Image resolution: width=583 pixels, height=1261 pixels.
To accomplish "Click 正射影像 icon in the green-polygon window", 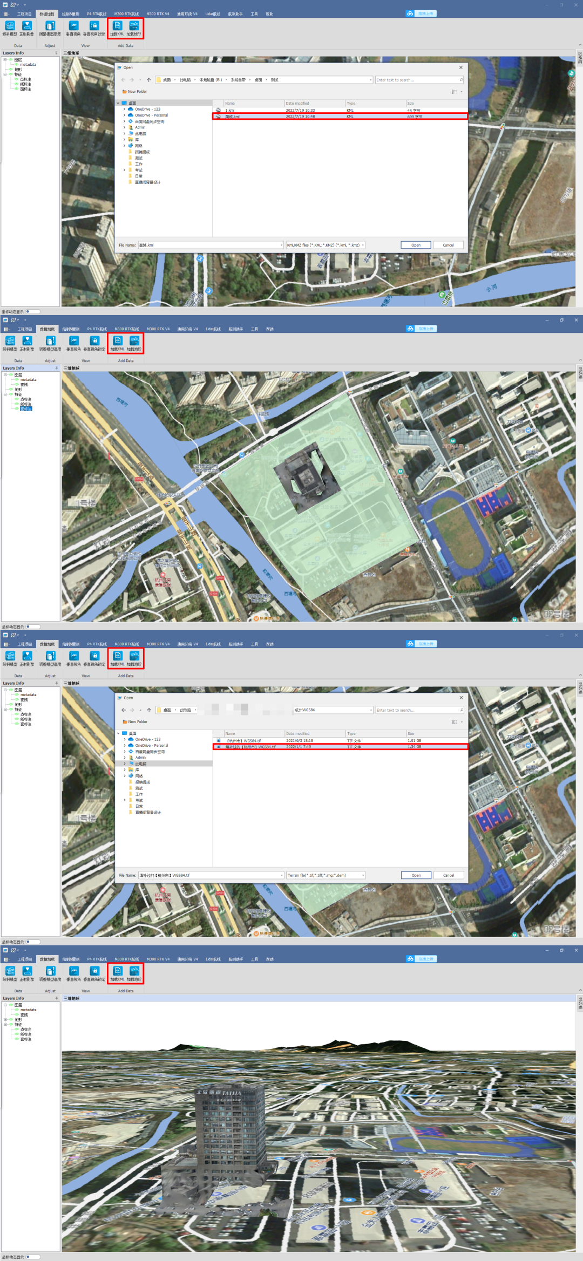I will click(27, 341).
